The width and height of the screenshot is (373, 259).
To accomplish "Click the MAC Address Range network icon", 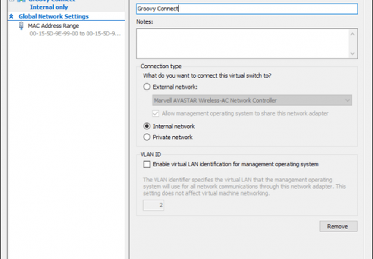I will [21, 26].
